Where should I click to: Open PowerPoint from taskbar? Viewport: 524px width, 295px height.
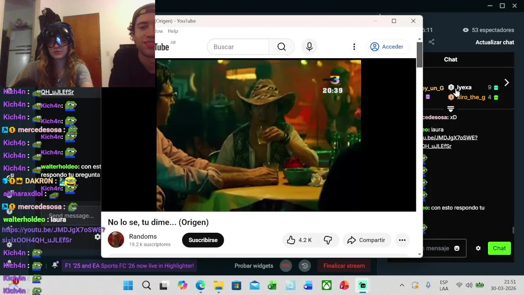(x=344, y=285)
